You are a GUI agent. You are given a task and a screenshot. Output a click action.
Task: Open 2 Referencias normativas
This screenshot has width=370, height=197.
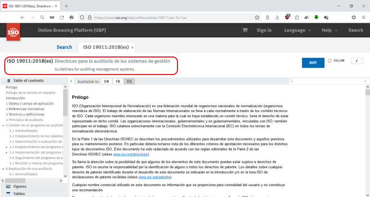[x=25, y=109]
